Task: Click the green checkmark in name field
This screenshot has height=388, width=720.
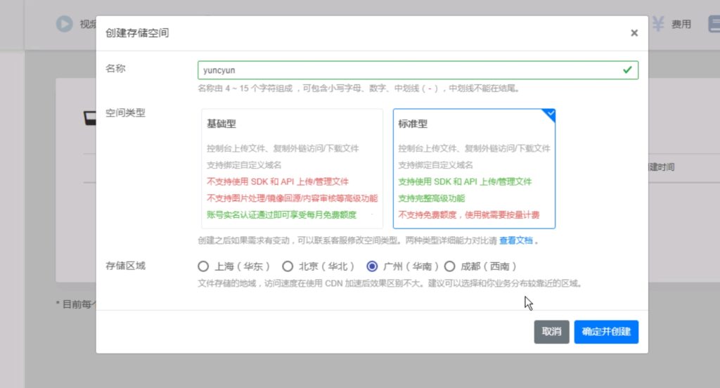Action: (x=627, y=70)
